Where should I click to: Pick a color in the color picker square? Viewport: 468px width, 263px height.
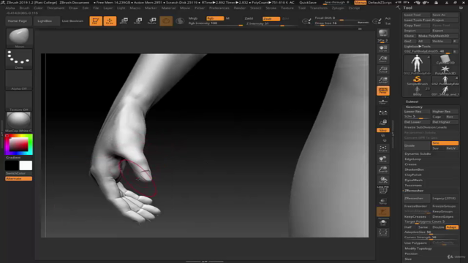click(18, 145)
